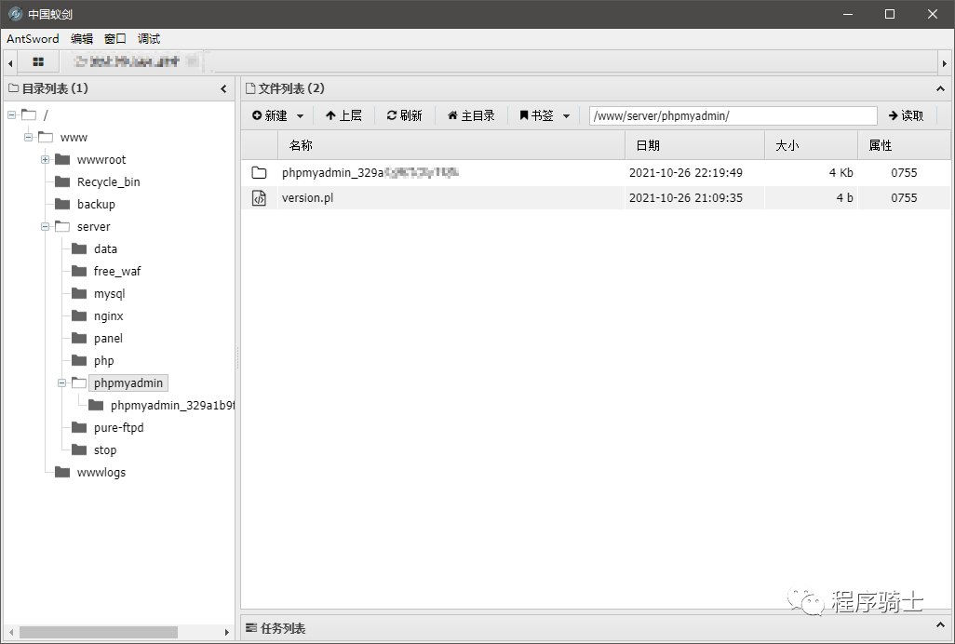The width and height of the screenshot is (955, 644).
Task: Select the mysql folder in tree
Action: (109, 294)
